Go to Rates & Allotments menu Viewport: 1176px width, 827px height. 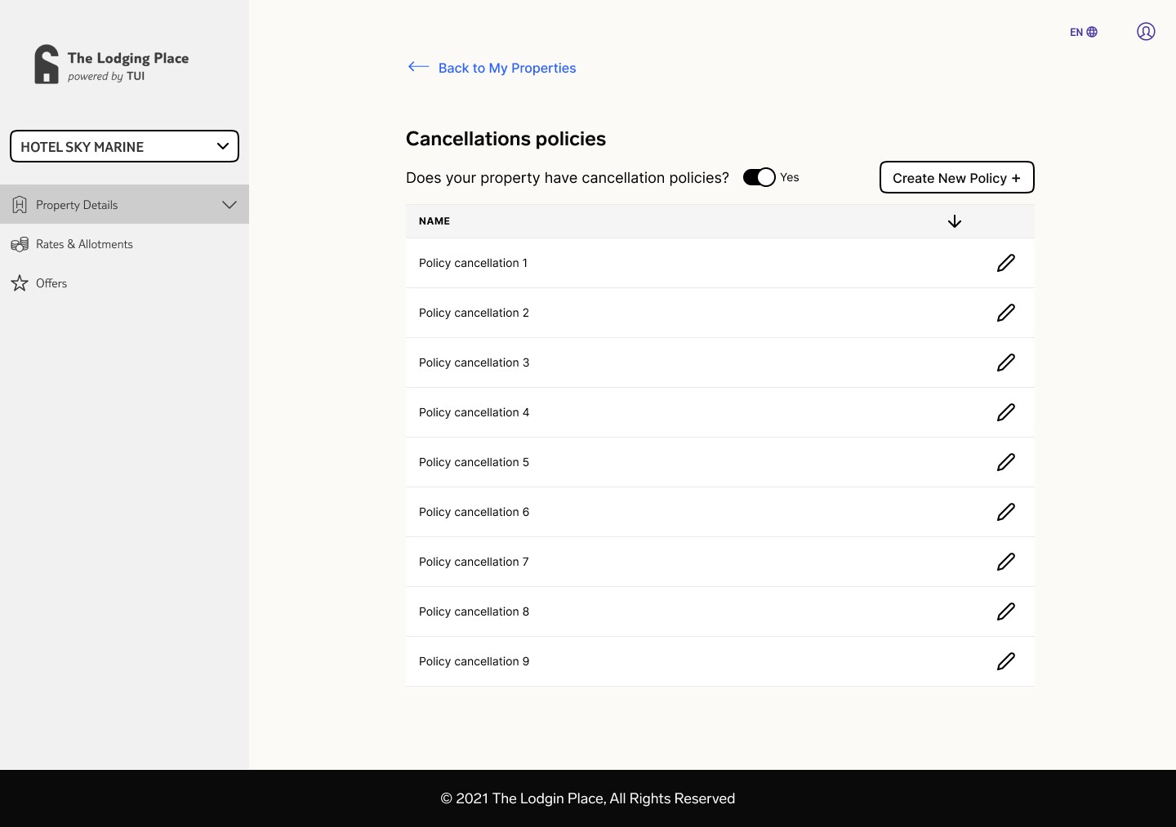coord(83,244)
